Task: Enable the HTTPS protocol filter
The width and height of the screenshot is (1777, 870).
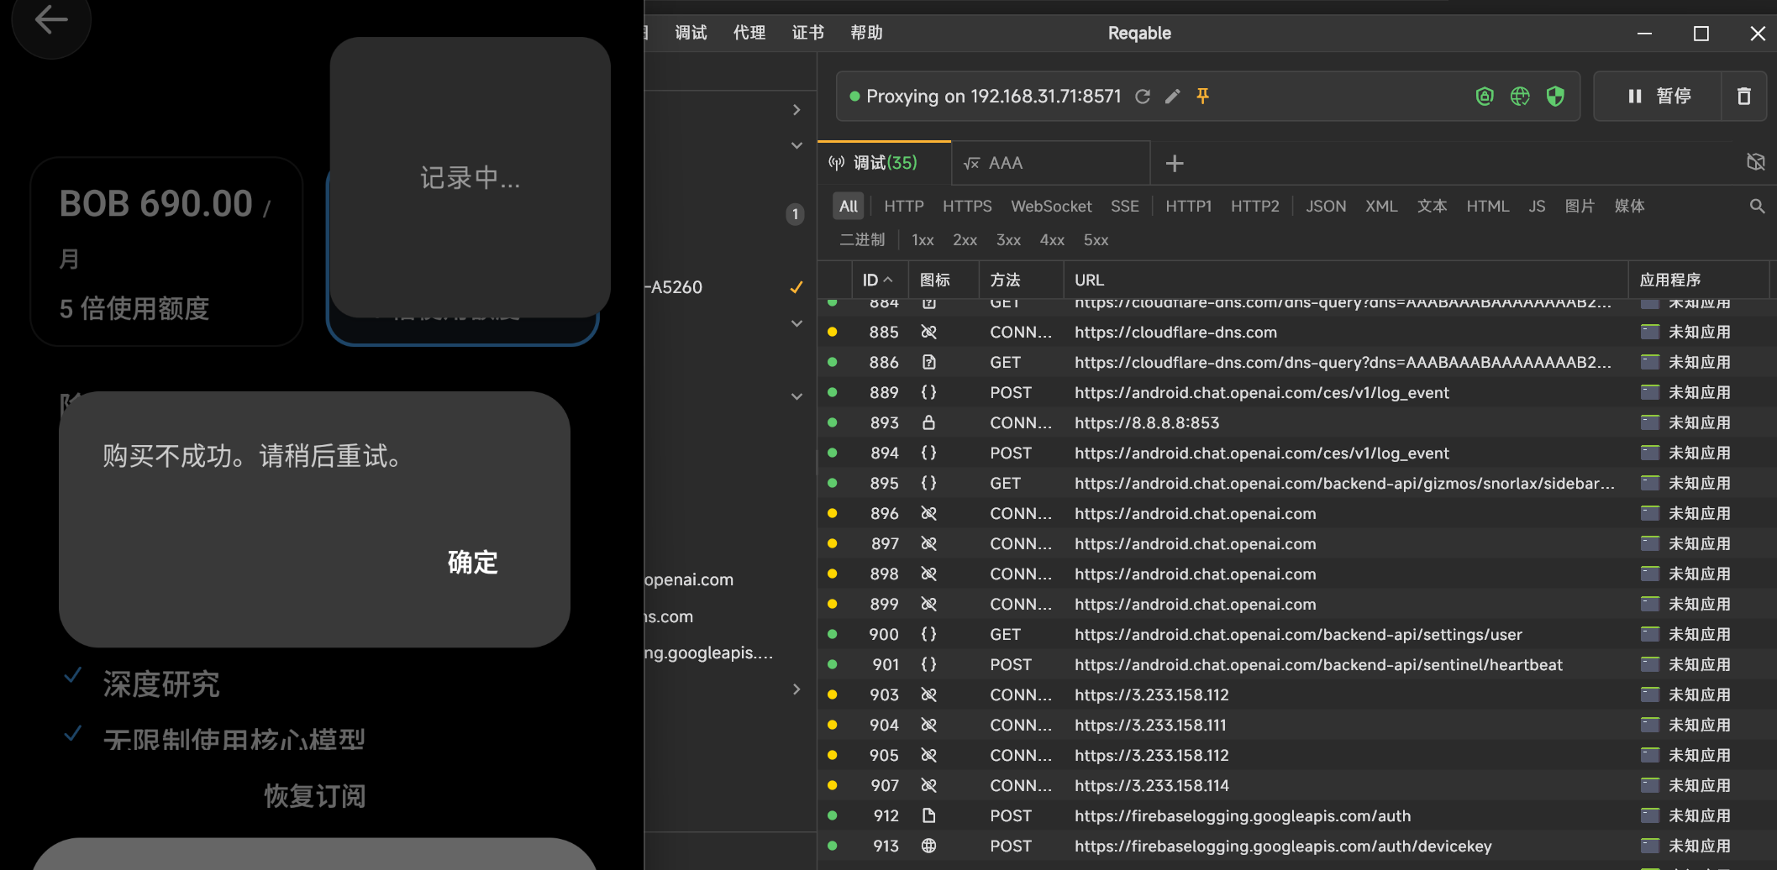Action: [x=967, y=207]
